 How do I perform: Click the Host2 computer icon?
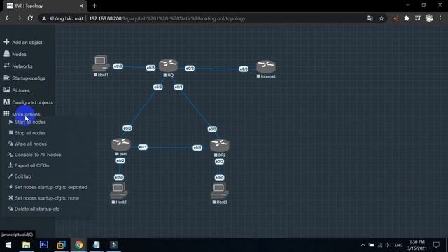pyautogui.click(x=119, y=190)
